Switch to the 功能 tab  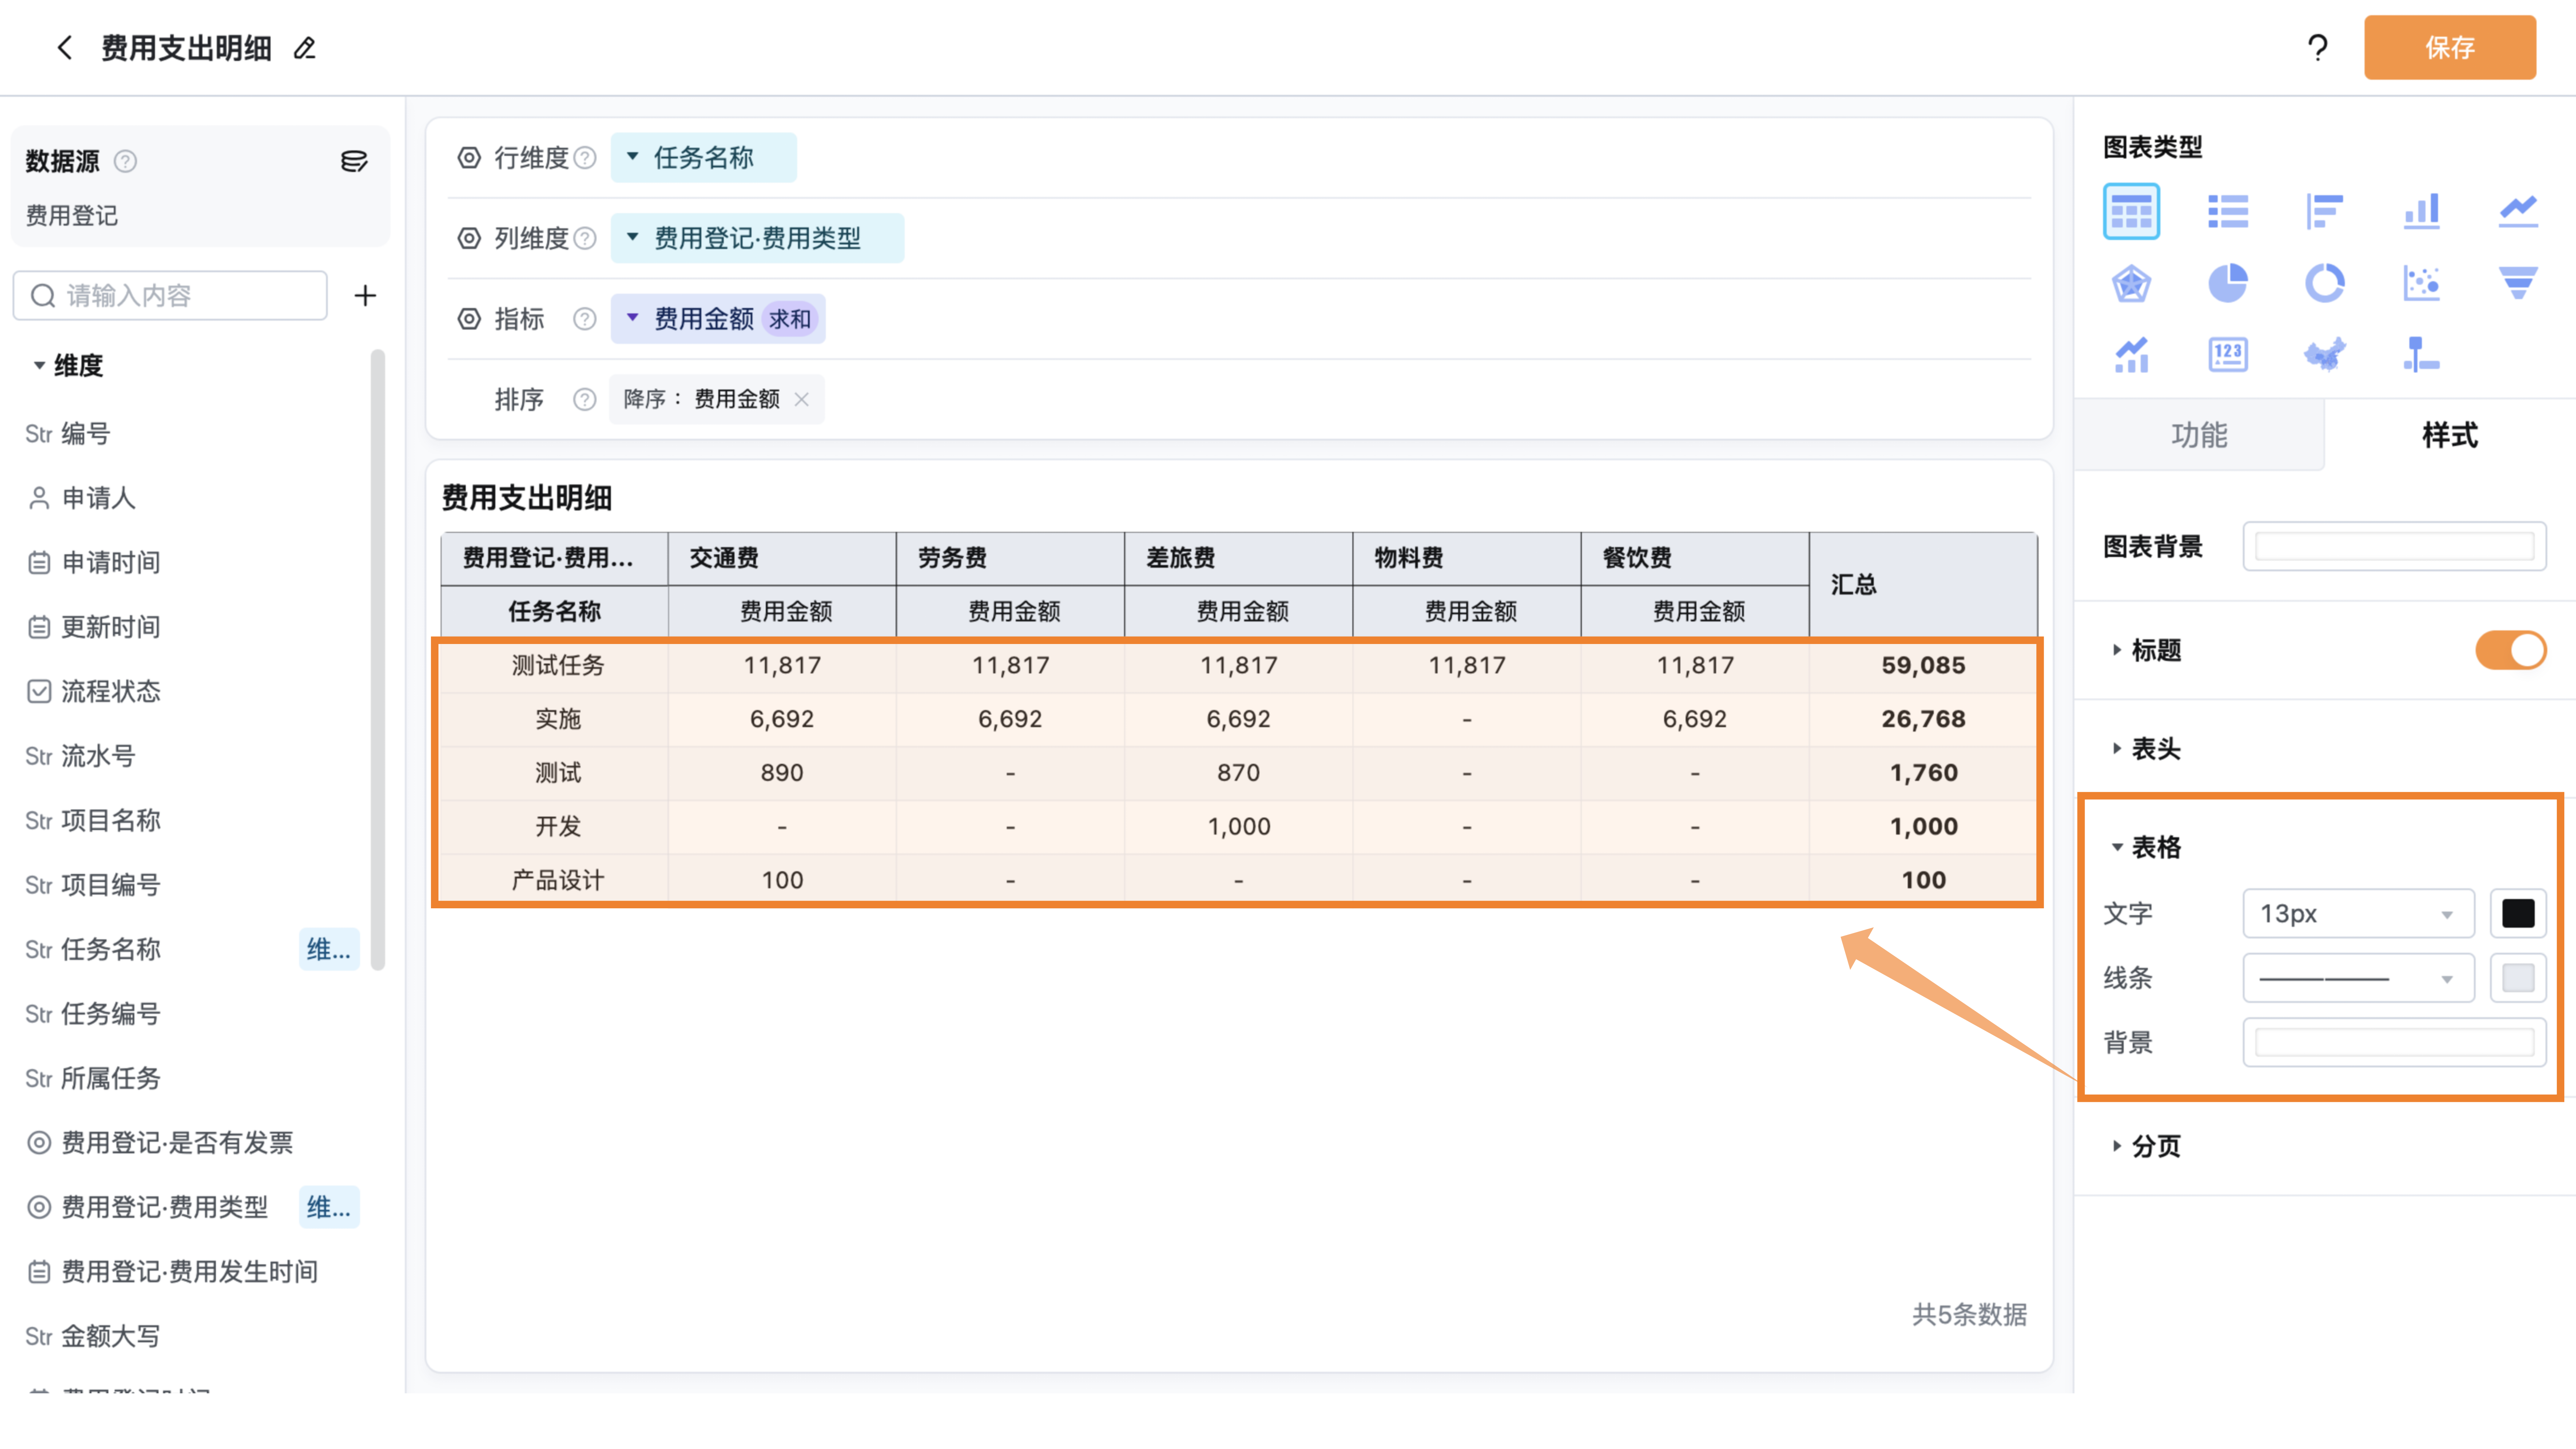click(2199, 435)
